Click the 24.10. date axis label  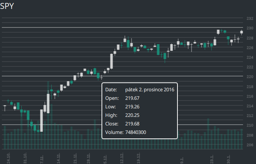click(9, 158)
